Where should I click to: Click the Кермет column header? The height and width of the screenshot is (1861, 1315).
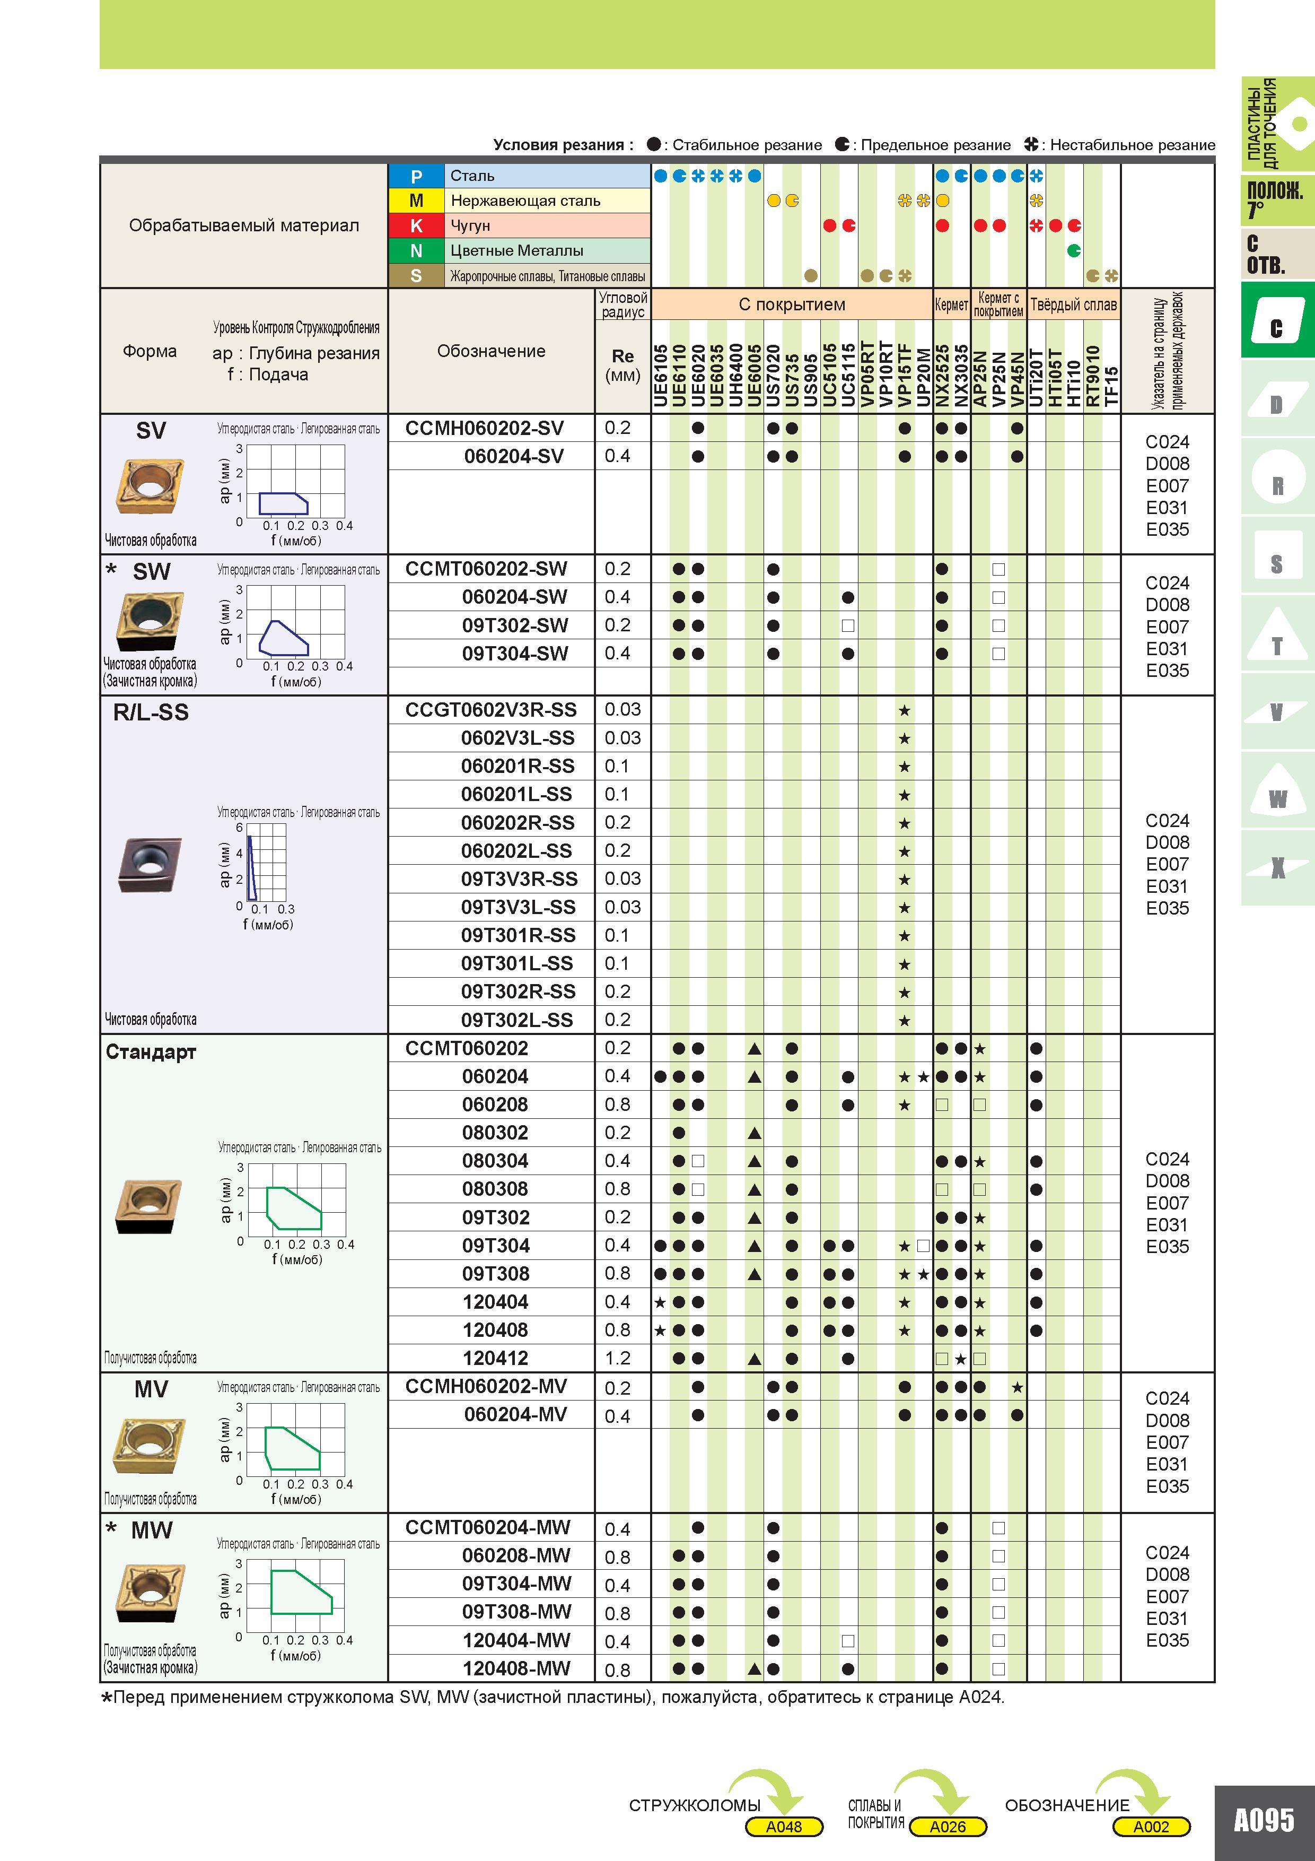point(951,305)
